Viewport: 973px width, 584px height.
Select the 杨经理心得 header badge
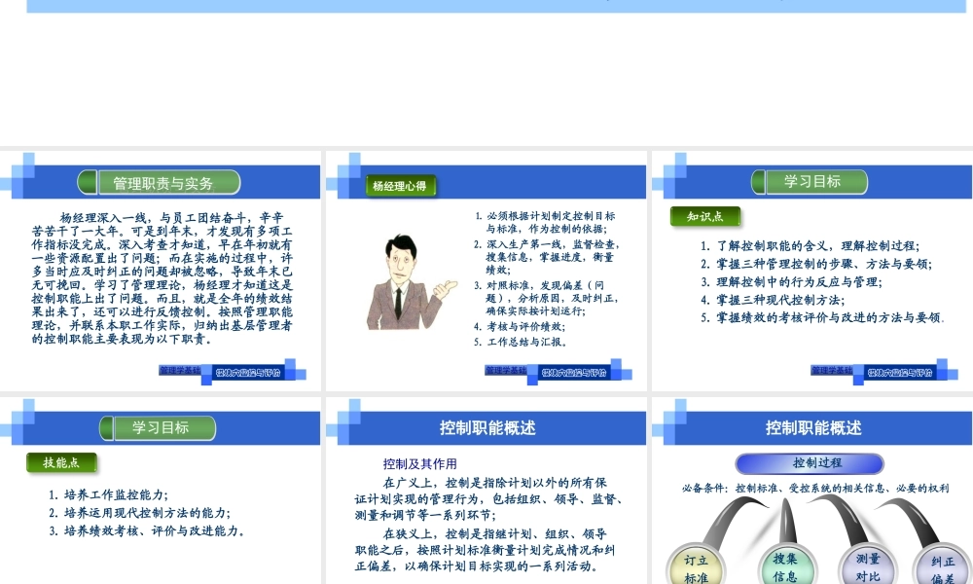(x=400, y=187)
